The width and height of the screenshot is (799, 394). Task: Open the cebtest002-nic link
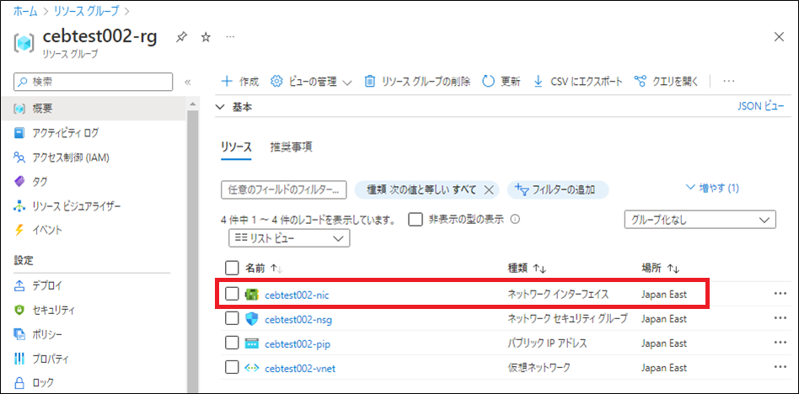[297, 294]
